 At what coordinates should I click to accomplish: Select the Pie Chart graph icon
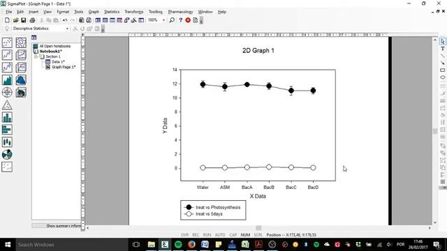click(x=7, y=155)
